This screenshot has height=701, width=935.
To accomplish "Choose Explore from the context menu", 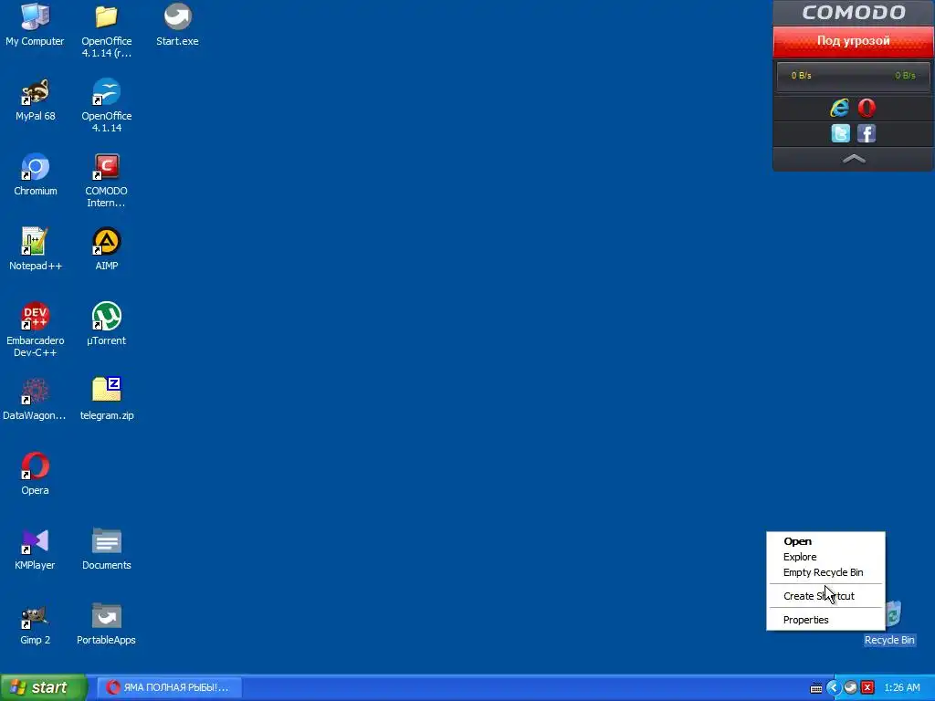I will (825, 557).
